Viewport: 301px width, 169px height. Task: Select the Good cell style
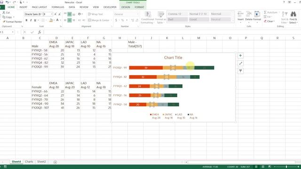click(198, 19)
